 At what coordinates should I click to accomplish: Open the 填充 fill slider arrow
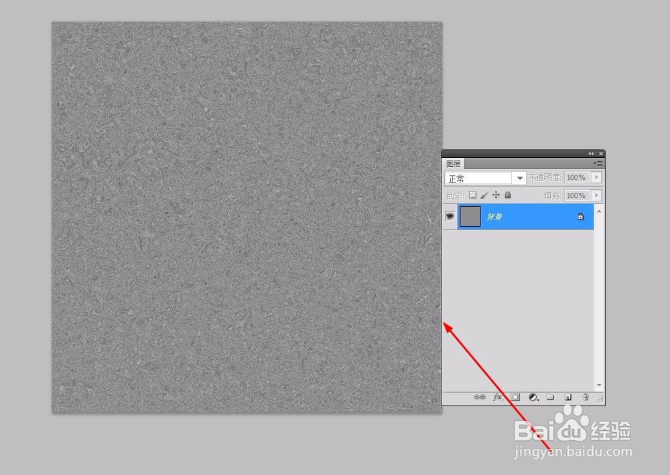[x=596, y=195]
